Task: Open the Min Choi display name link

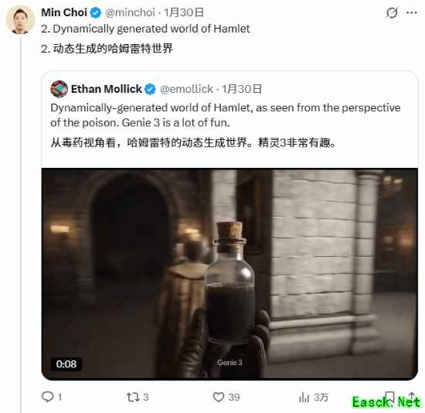Action: (x=64, y=12)
